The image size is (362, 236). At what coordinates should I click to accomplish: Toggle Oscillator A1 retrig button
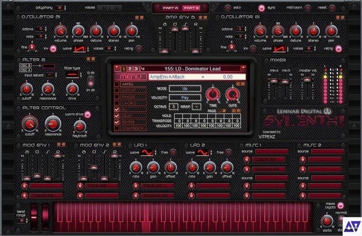click(139, 49)
